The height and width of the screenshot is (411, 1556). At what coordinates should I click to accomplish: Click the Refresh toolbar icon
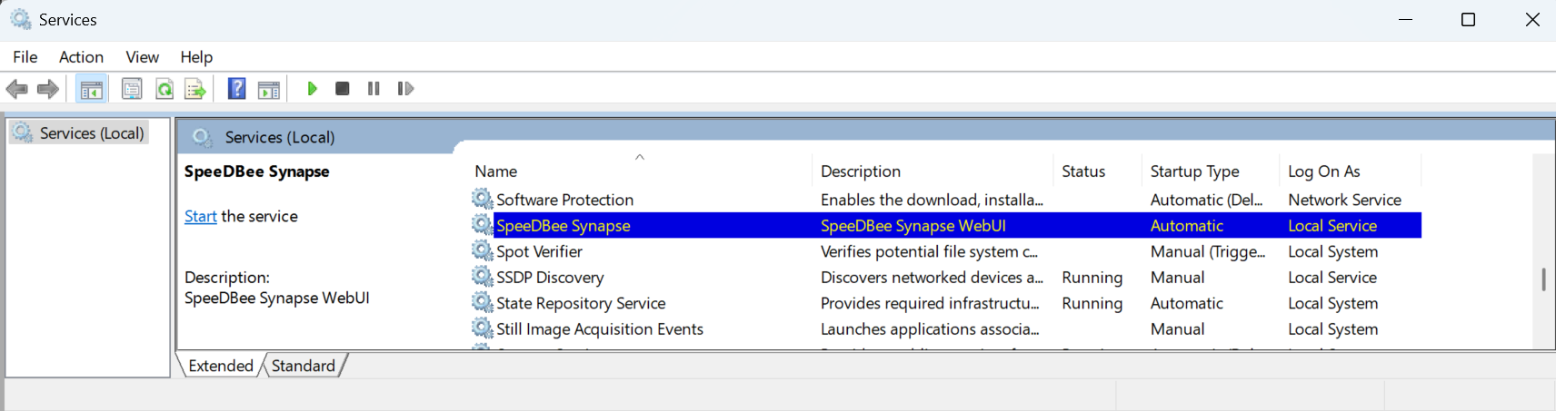pyautogui.click(x=165, y=89)
